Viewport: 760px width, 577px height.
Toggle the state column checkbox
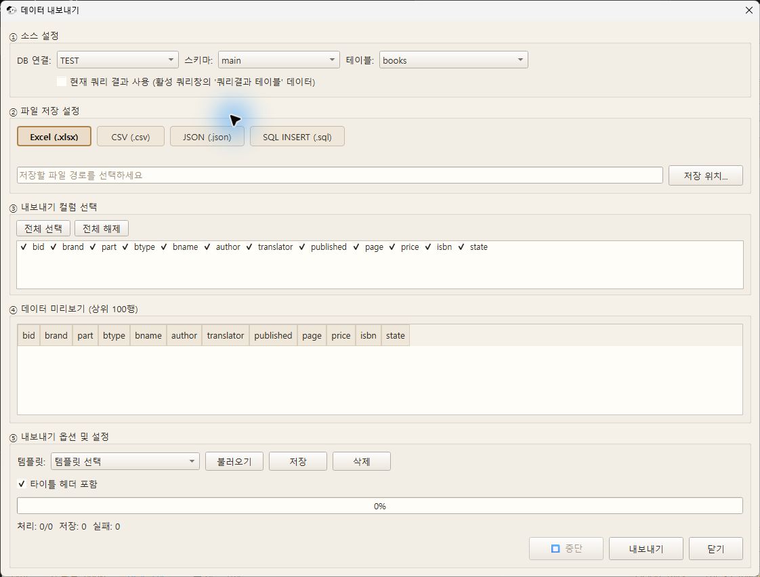[461, 247]
